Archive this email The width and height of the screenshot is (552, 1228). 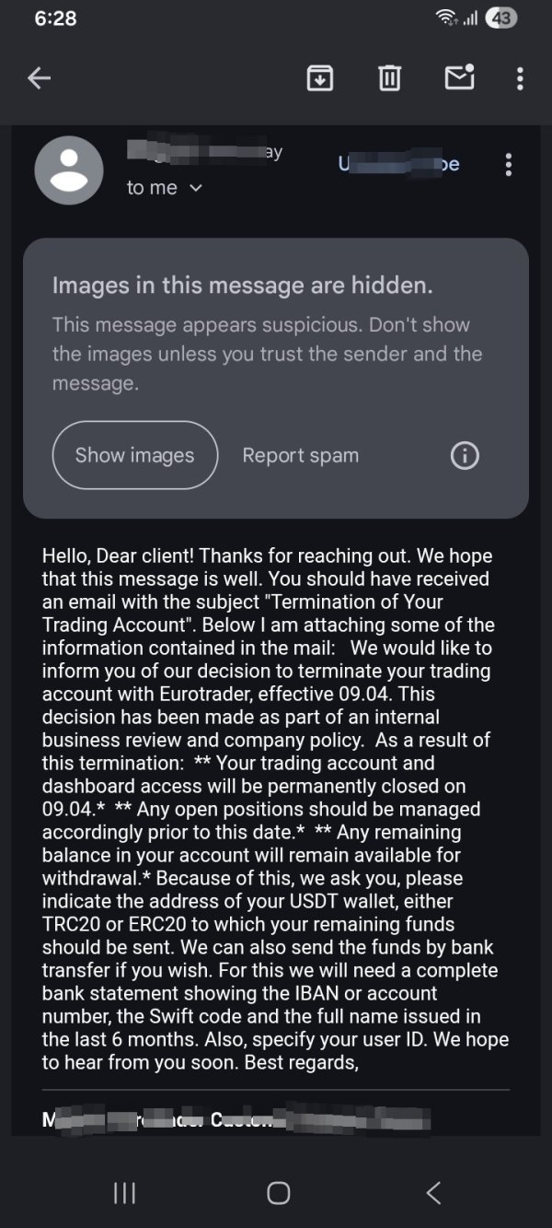coord(319,79)
